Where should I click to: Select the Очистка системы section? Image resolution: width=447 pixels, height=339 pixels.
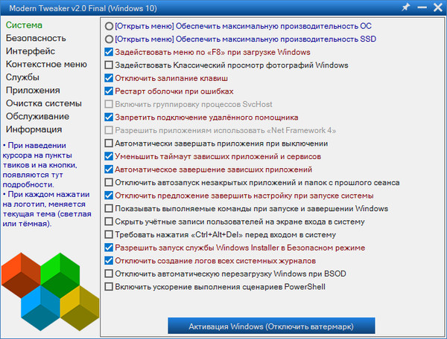pyautogui.click(x=44, y=103)
